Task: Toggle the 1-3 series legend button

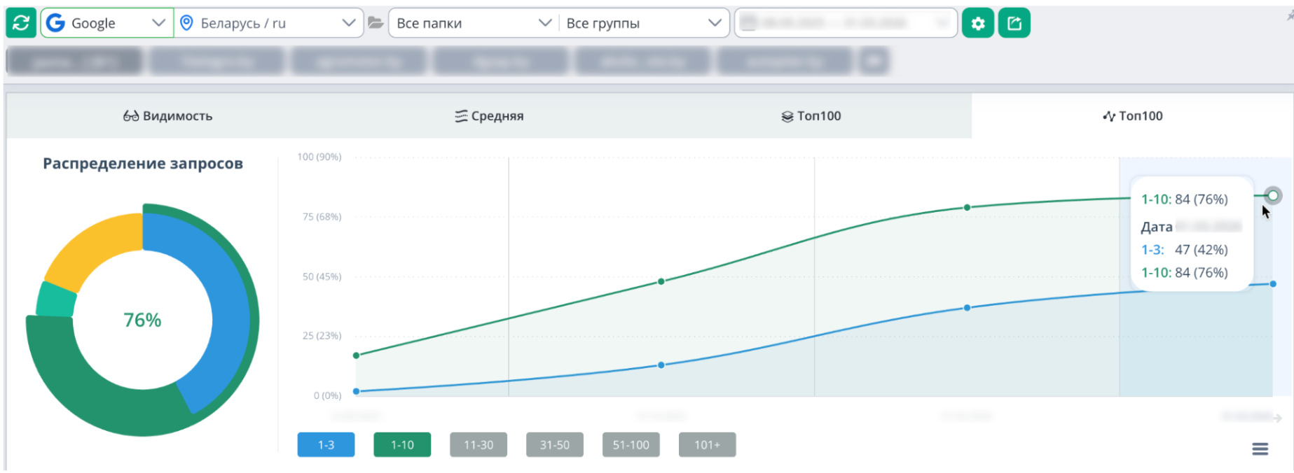Action: click(326, 445)
